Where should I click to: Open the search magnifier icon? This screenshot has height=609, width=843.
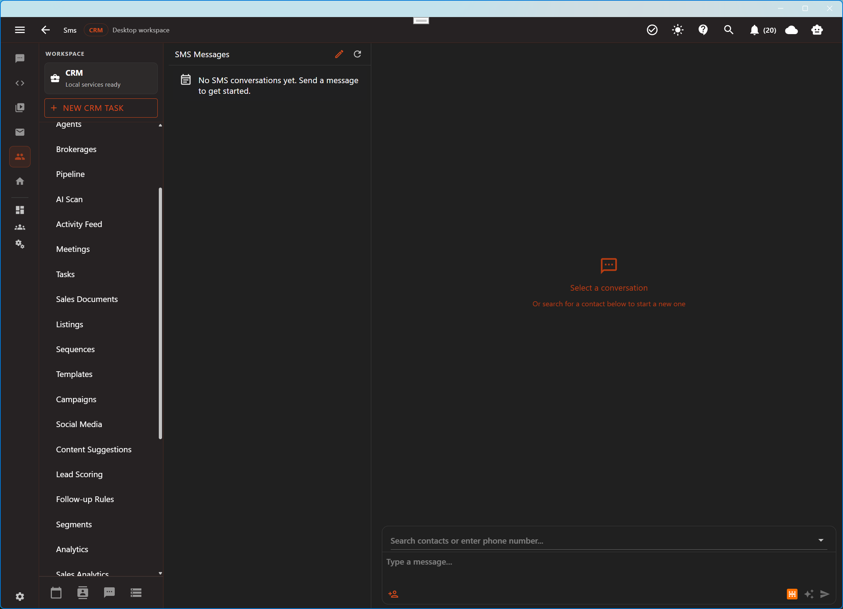pos(729,30)
